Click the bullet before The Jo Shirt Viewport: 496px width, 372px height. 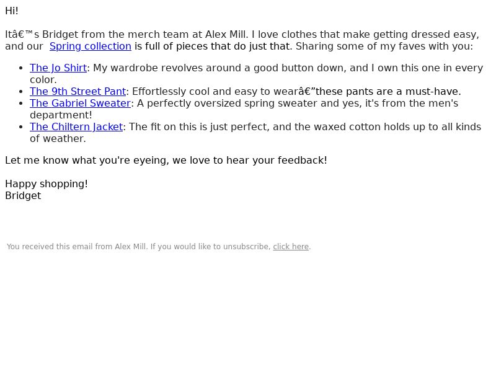tap(21, 68)
